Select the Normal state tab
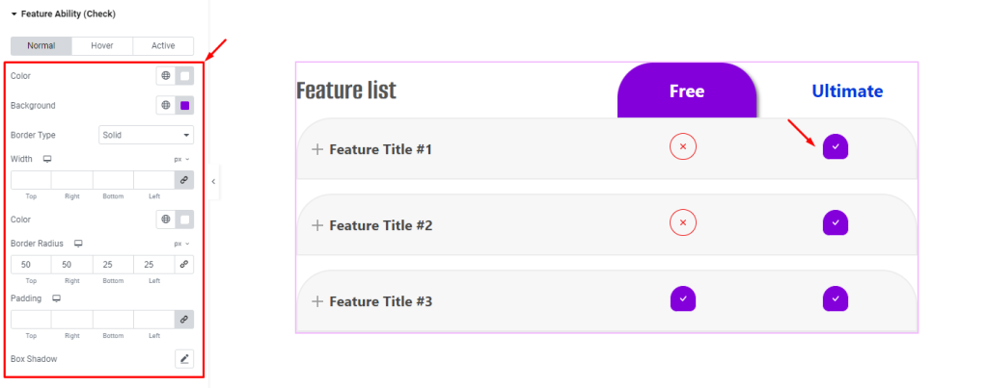Viewport: 988px width, 388px height. [x=41, y=45]
